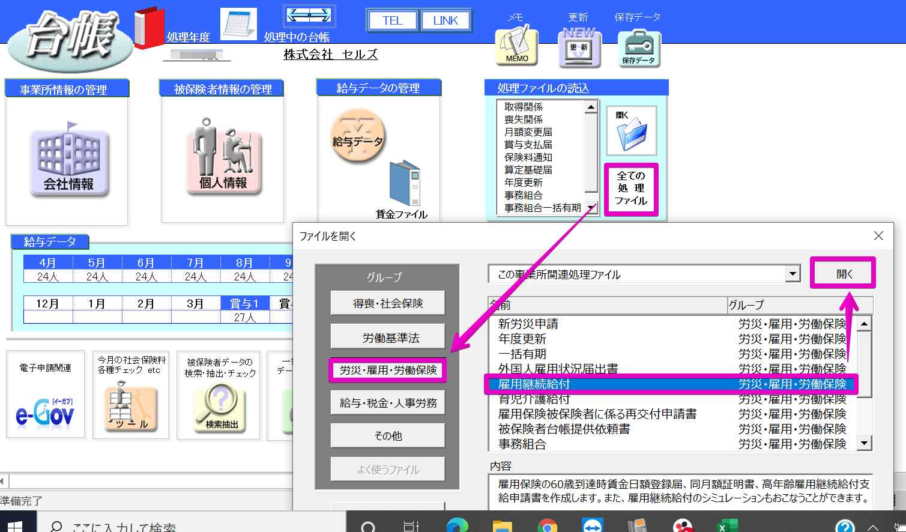906x532 pixels.
Task: Select 外国人雇用状況届出書 row
Action: tap(672, 368)
